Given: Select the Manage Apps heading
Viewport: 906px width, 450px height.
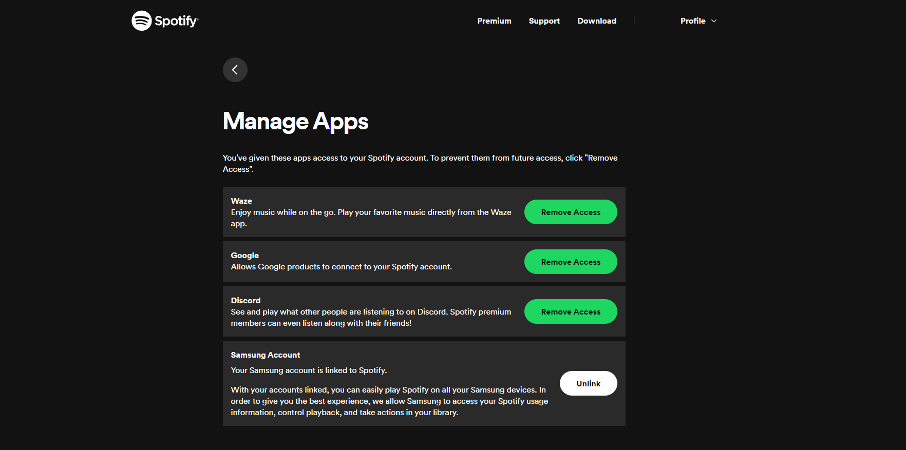Looking at the screenshot, I should tap(296, 122).
